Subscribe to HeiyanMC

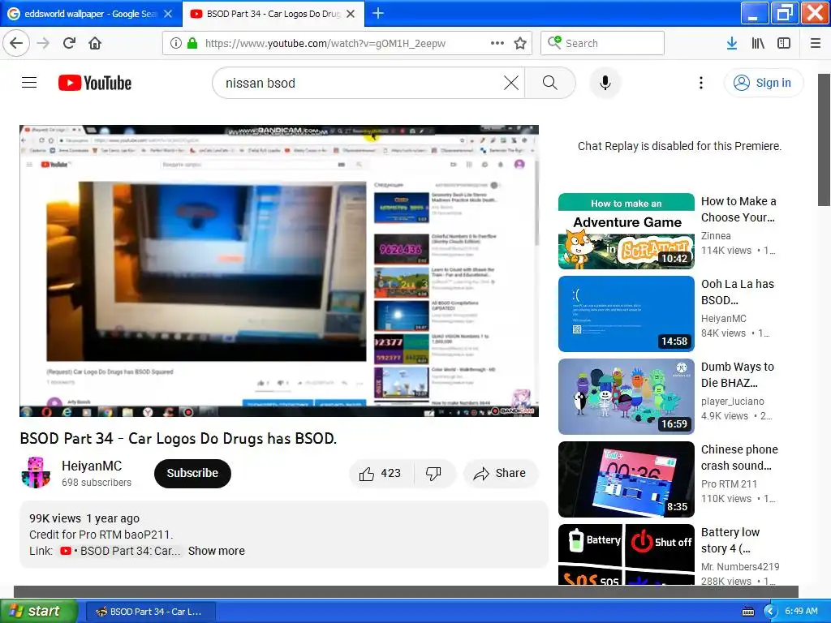[x=192, y=473]
